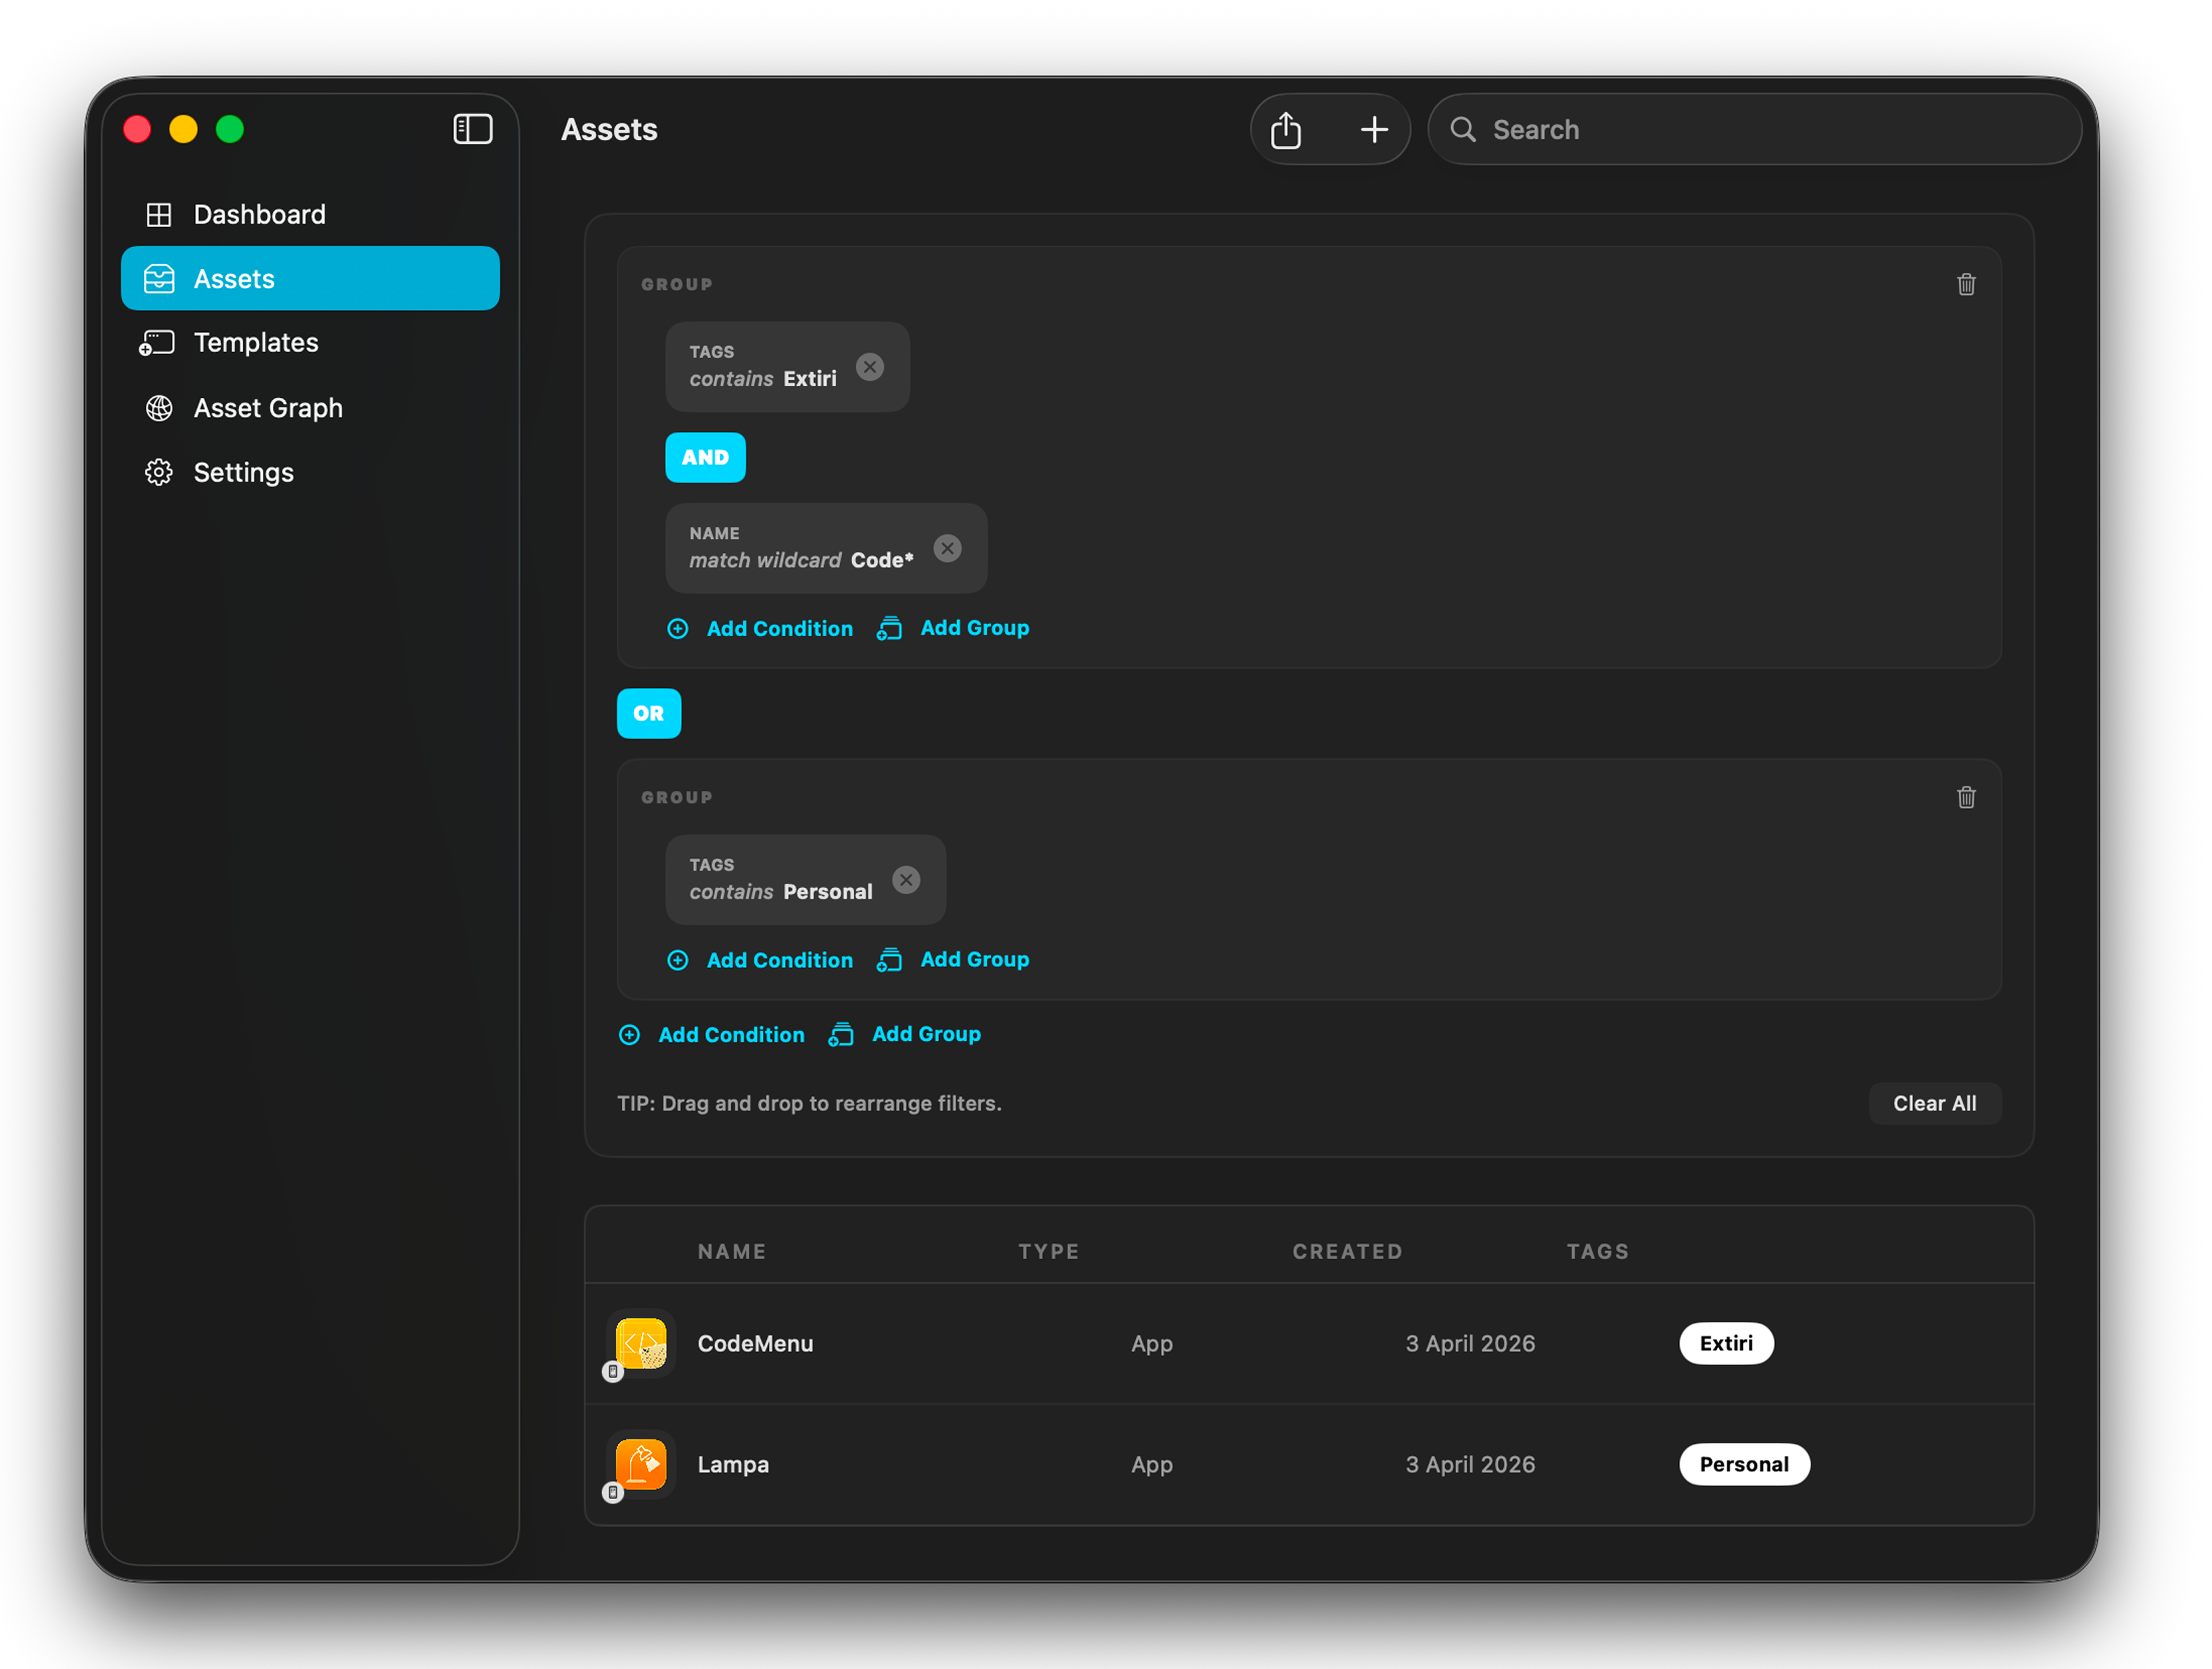Toggle the OR operator between groups

point(649,713)
